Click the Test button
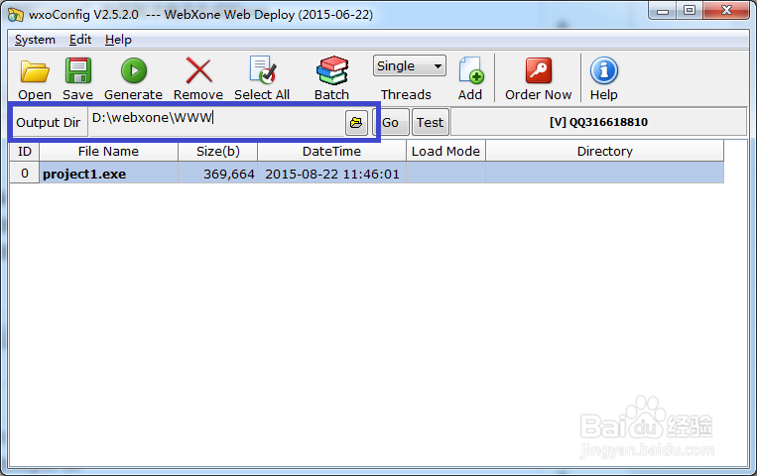This screenshot has height=476, width=757. [431, 123]
